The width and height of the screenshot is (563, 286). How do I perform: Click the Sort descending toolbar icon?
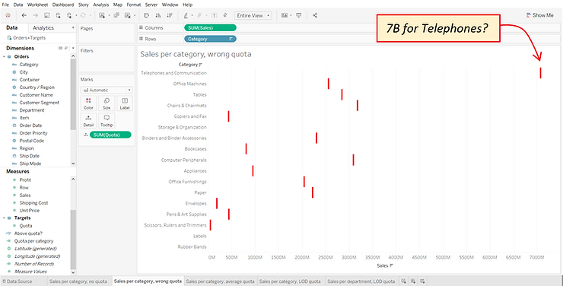tap(170, 15)
